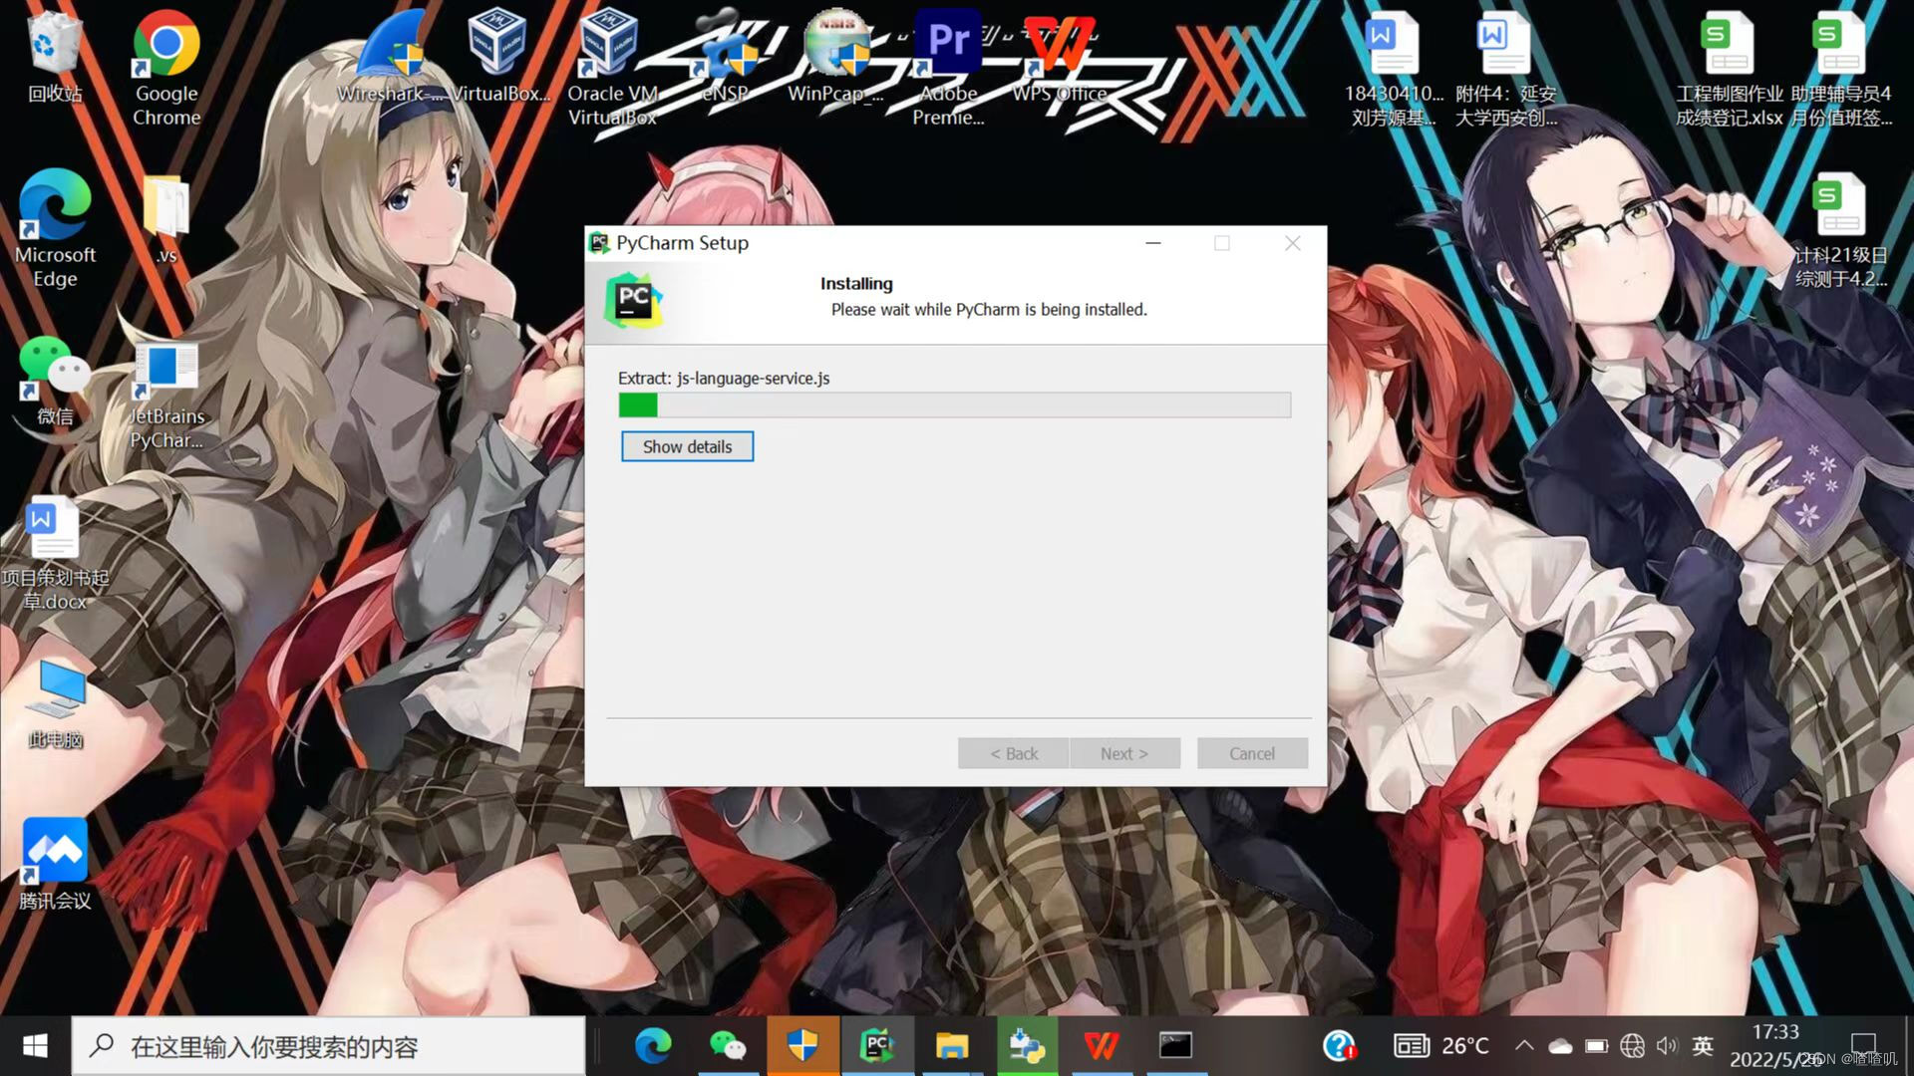Click the Cancel button in setup
This screenshot has width=1914, height=1076.
pyautogui.click(x=1251, y=753)
